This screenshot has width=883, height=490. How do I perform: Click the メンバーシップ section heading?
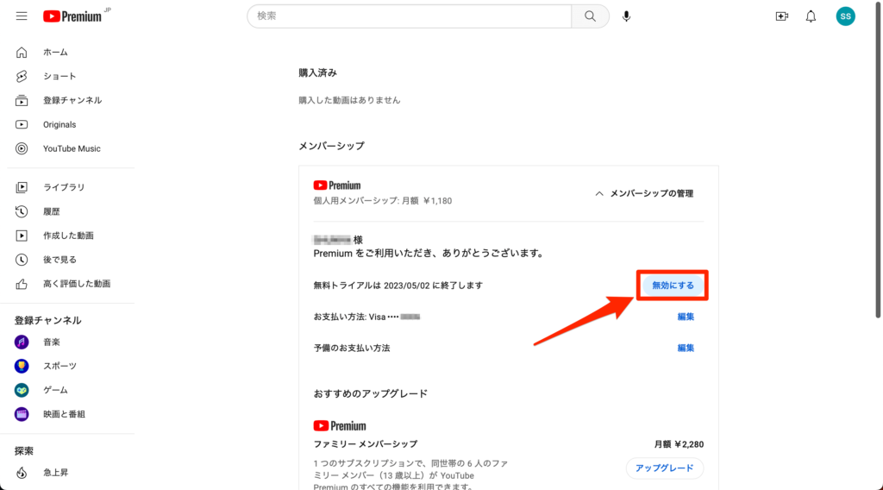pos(332,146)
